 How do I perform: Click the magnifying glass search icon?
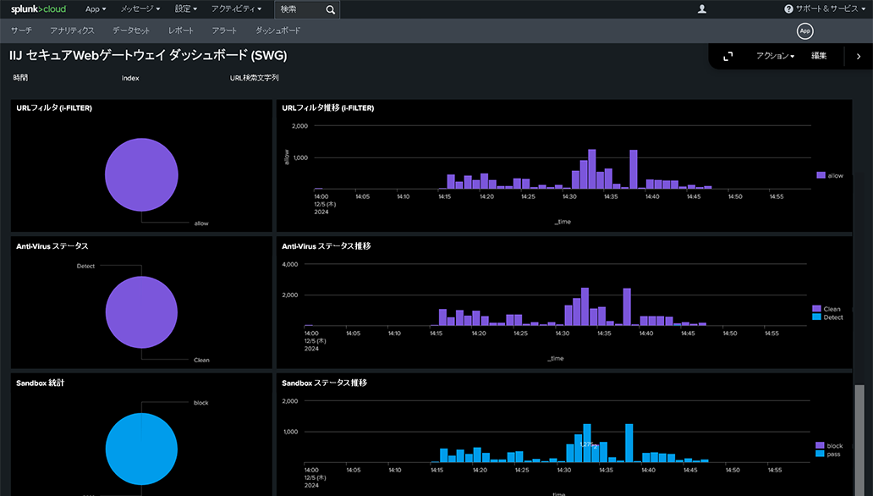331,9
